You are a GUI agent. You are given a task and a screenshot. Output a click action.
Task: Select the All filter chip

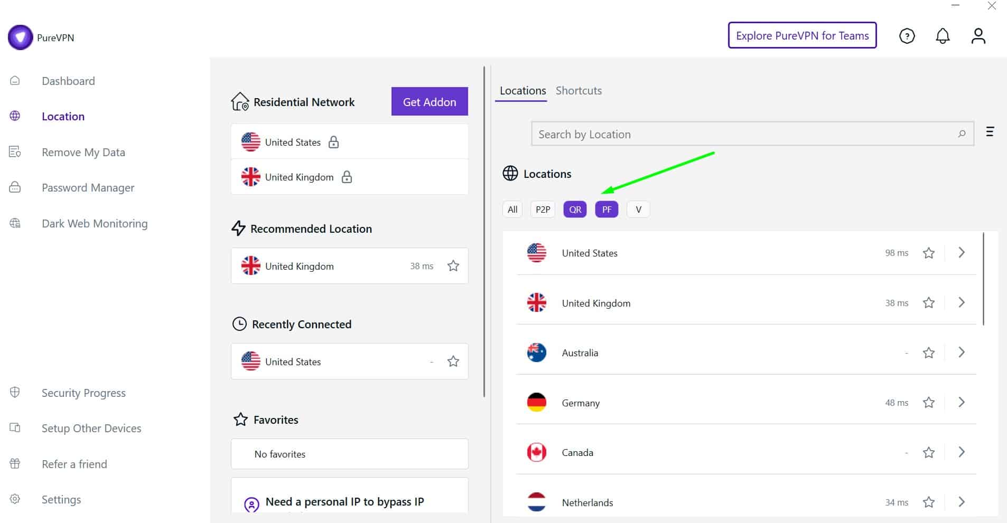tap(512, 210)
